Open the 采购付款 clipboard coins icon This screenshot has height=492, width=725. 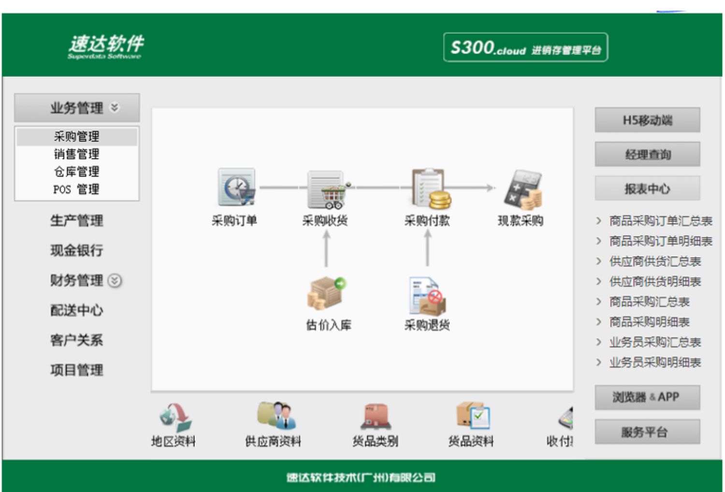click(431, 188)
